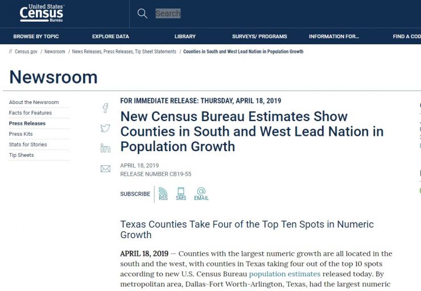Click the Texas Counties subheading
The width and height of the screenshot is (421, 291).
tap(247, 229)
